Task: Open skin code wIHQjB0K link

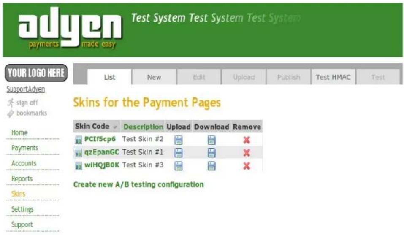Action: [x=102, y=165]
